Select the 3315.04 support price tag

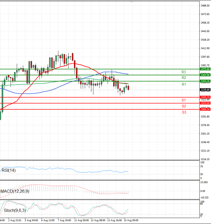(x=205, y=103)
